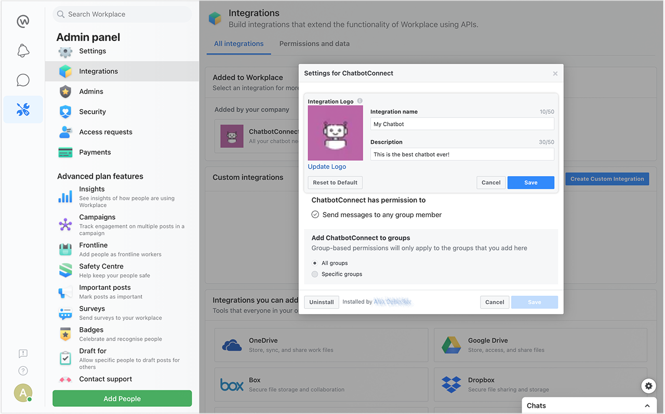Open the Admins menu item label

[x=91, y=91]
